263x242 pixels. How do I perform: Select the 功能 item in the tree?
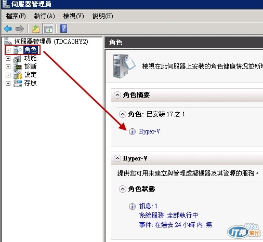(30, 58)
